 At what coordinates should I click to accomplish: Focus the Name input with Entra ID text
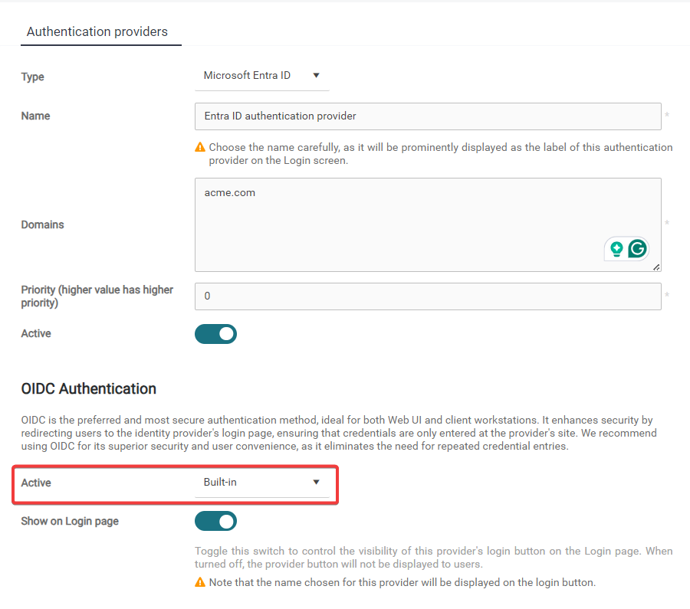pyautogui.click(x=428, y=116)
